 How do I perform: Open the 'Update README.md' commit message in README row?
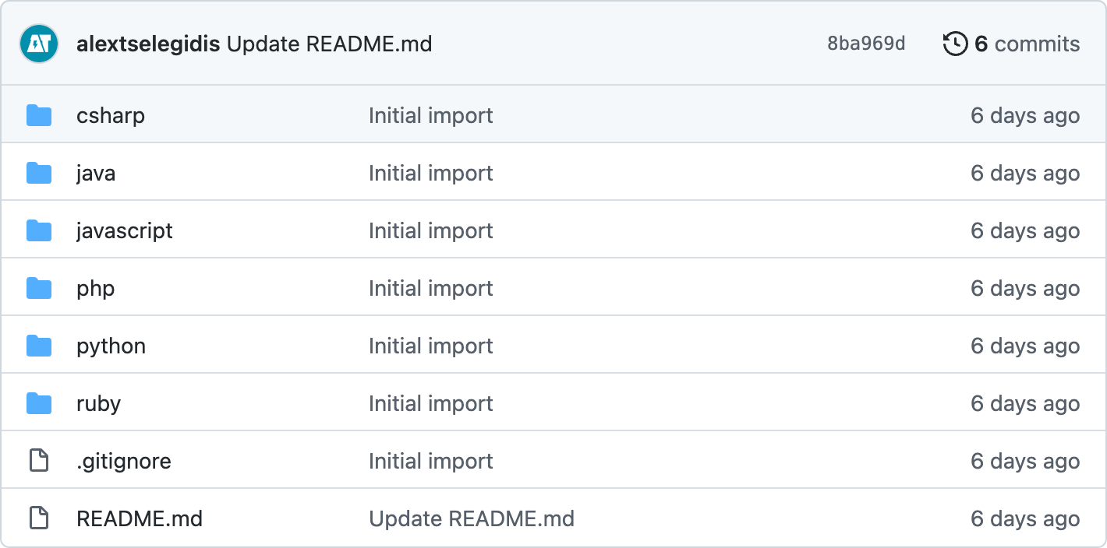coord(472,518)
